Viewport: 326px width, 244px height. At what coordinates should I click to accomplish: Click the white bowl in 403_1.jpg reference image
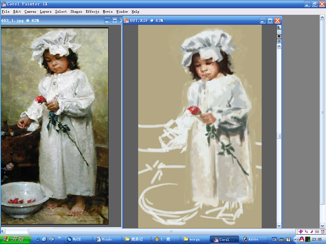[23, 199]
